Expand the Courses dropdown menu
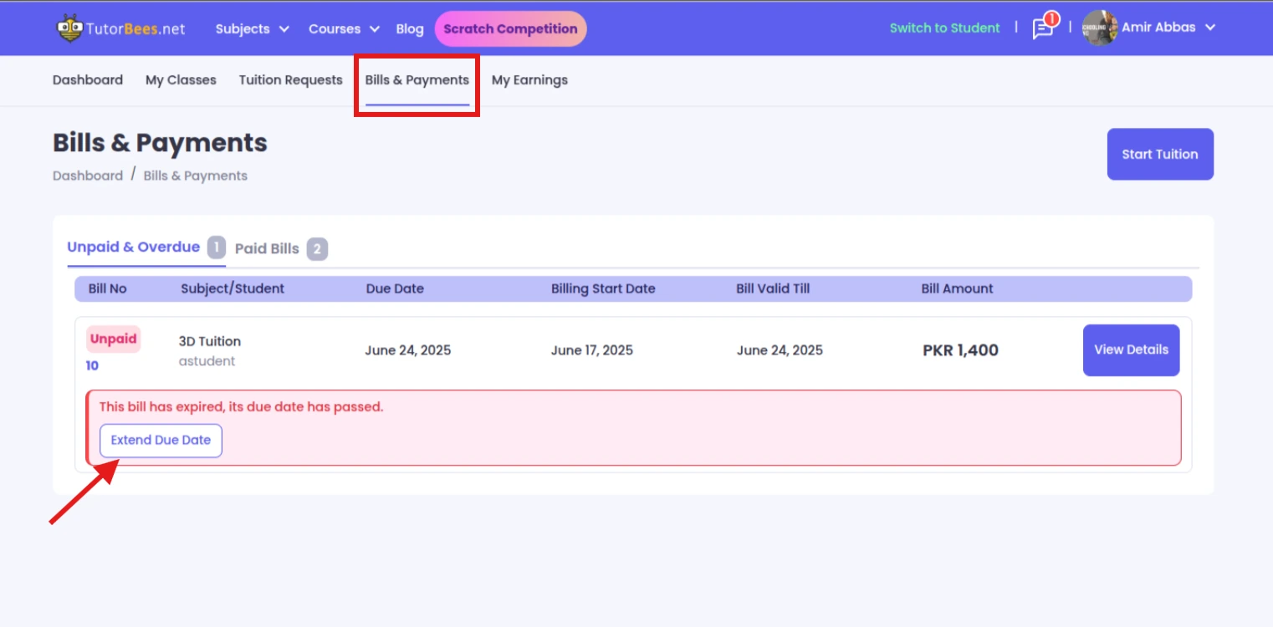 pos(343,28)
